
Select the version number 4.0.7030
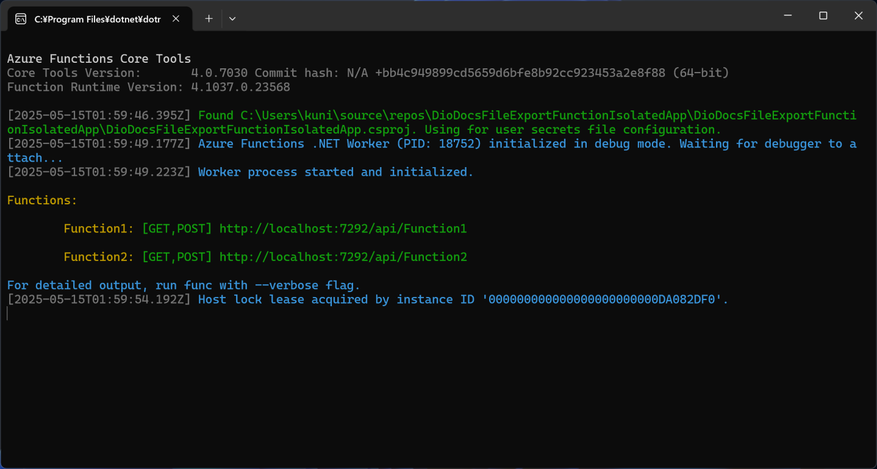click(220, 73)
